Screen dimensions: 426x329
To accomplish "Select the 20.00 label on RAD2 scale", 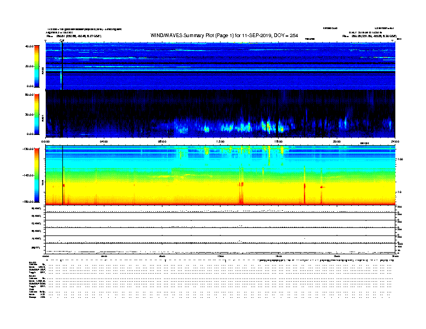I will (30, 66).
